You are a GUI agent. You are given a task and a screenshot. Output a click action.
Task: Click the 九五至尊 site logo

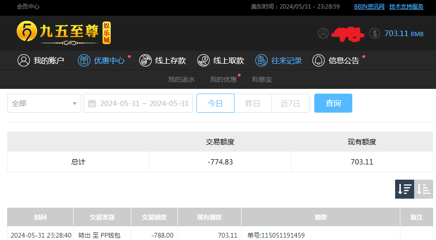pos(63,33)
